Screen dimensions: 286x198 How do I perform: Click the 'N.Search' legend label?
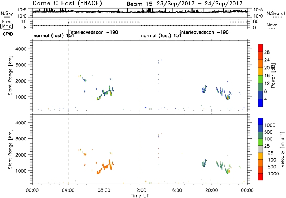pos(276,13)
